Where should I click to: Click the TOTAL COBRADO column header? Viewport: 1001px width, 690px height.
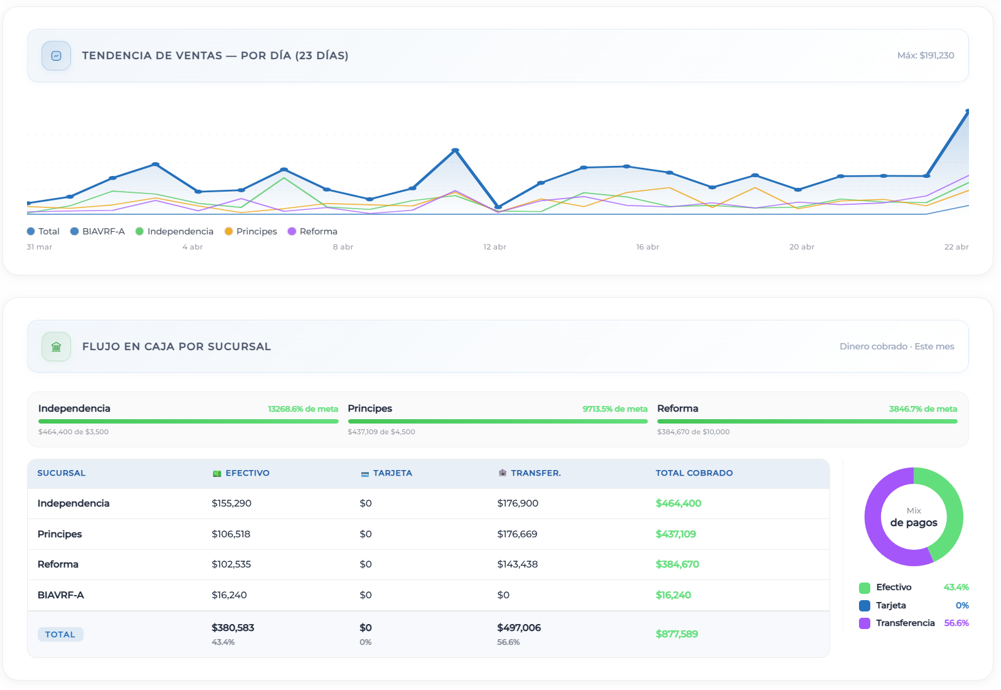coord(694,473)
